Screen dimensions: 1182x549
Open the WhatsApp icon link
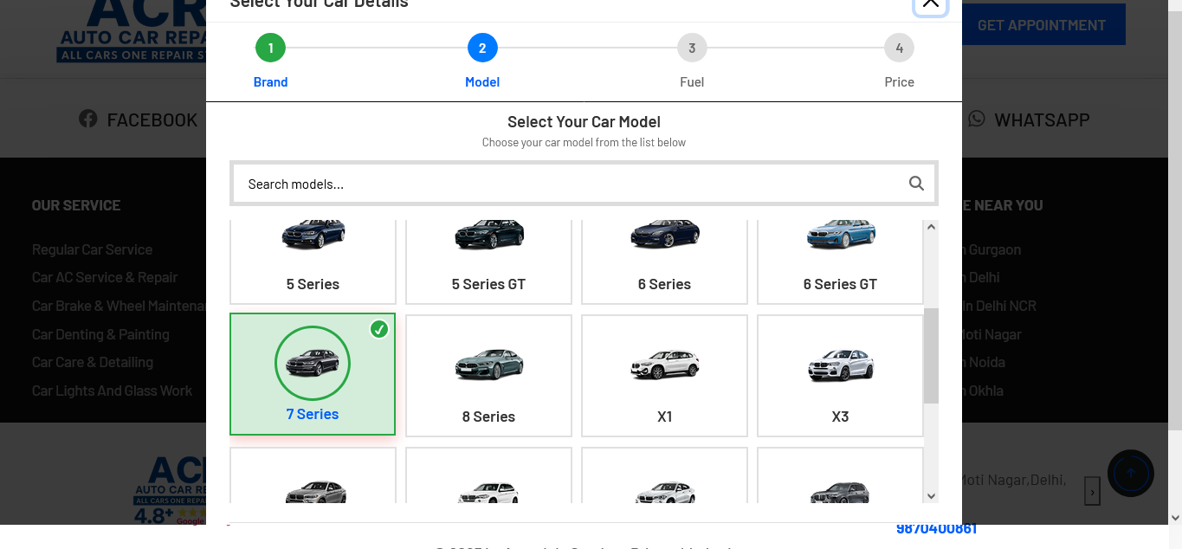pos(977,119)
